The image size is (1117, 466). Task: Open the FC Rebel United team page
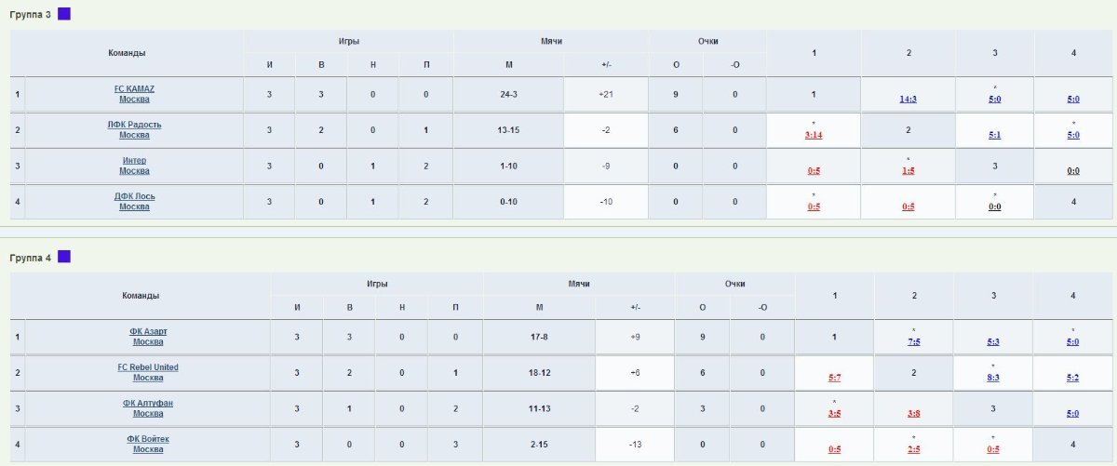click(x=148, y=372)
